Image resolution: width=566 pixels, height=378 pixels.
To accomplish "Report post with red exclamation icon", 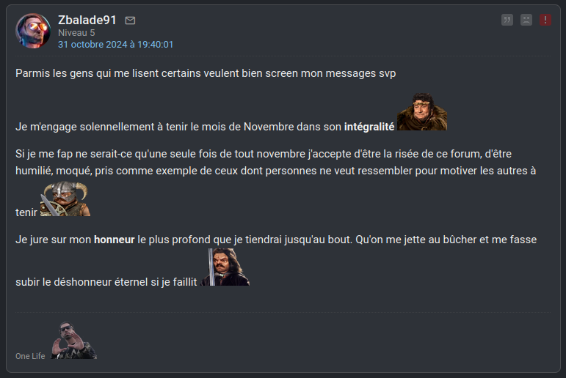I will pyautogui.click(x=545, y=20).
